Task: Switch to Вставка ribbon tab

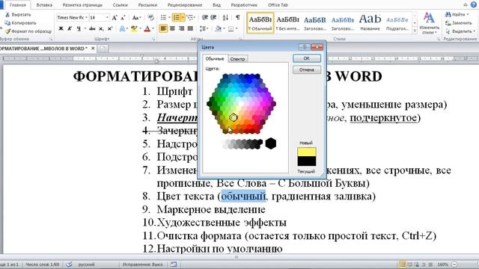Action: [x=44, y=5]
